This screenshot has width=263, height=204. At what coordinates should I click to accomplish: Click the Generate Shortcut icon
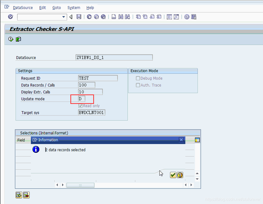(176, 17)
